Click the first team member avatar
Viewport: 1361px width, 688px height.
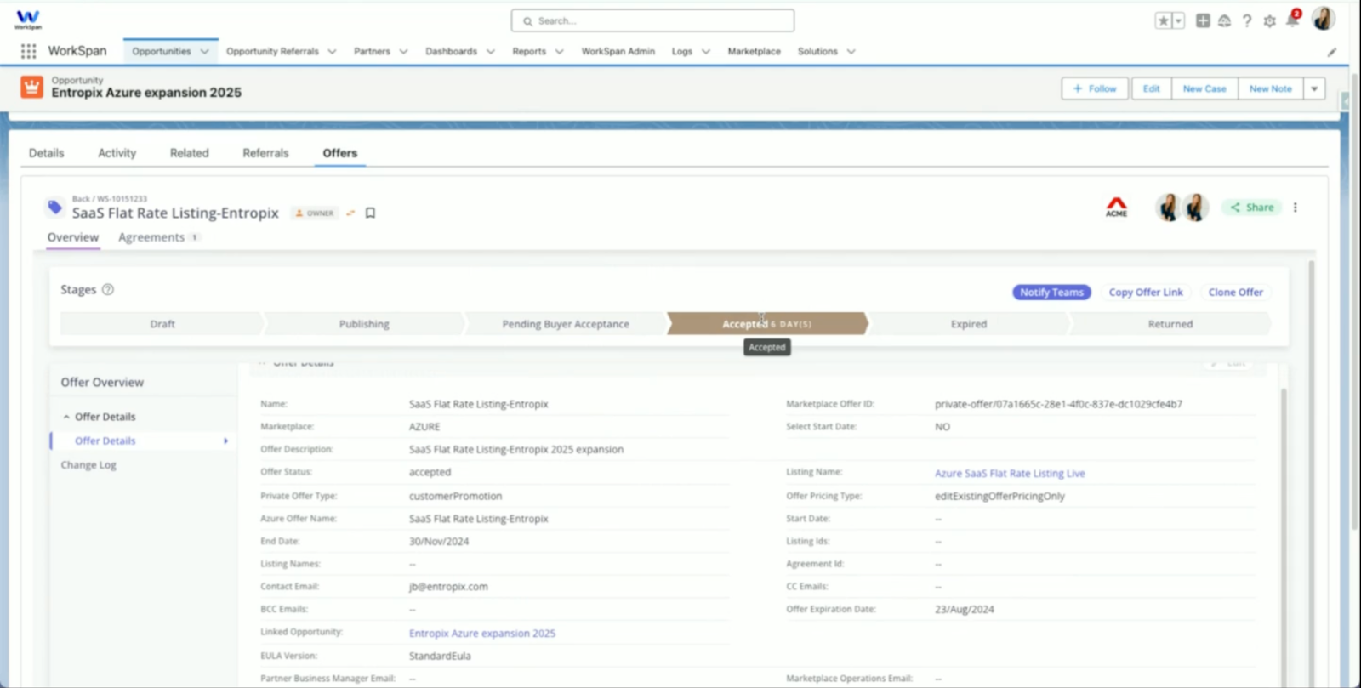(x=1168, y=208)
